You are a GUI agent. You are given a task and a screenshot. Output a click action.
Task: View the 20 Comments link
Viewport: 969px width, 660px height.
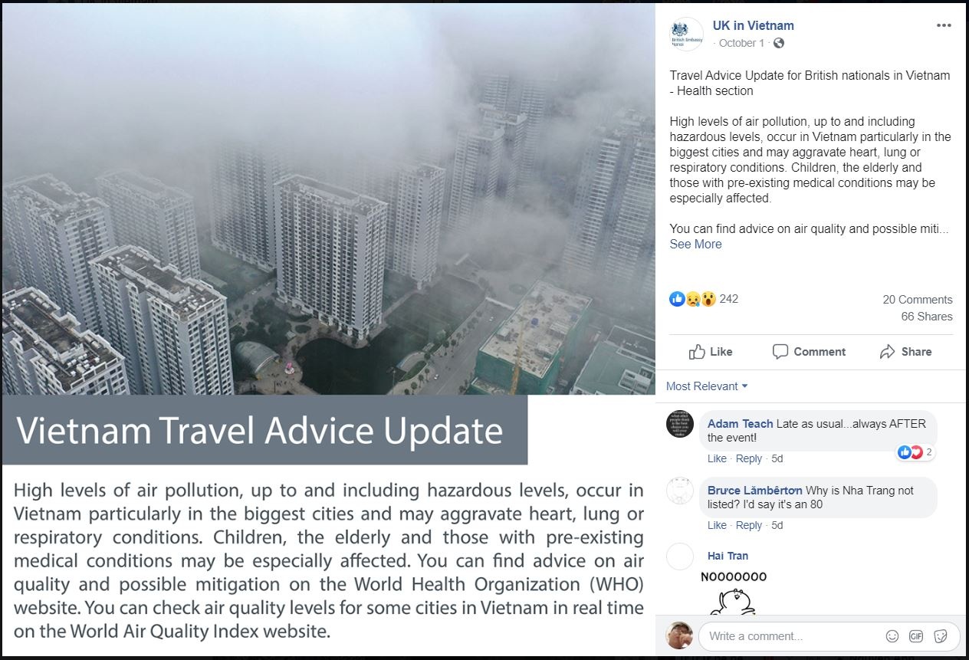tap(918, 300)
